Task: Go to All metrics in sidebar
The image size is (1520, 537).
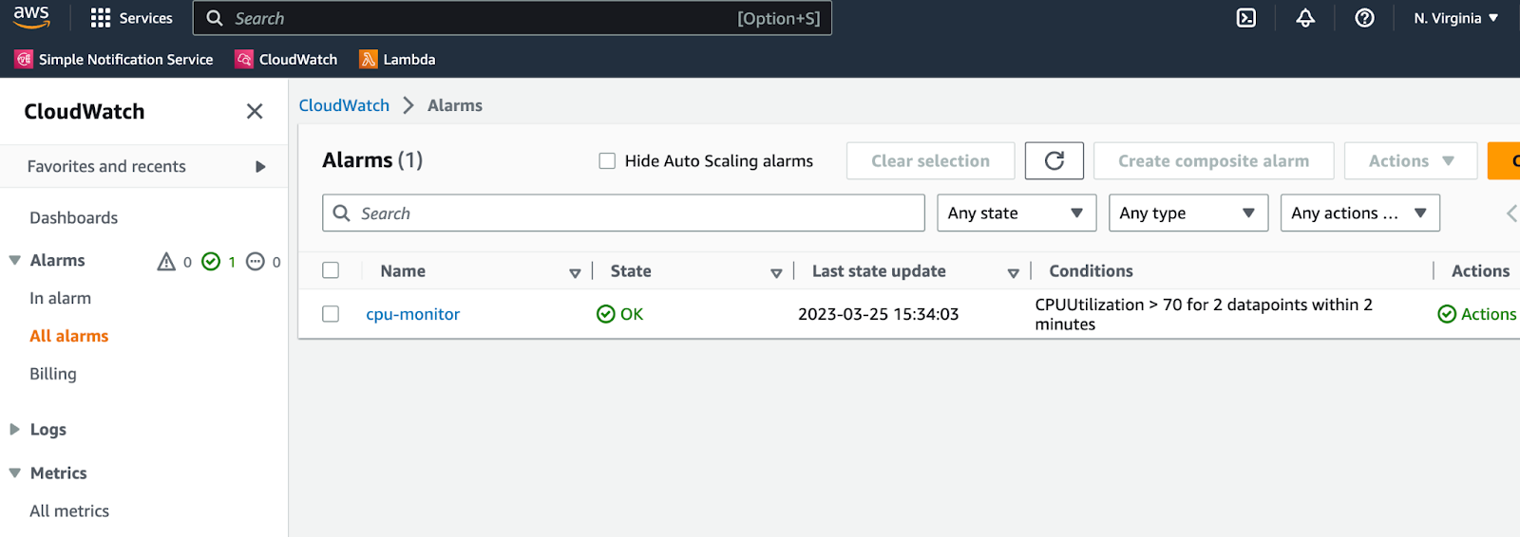Action: coord(69,511)
